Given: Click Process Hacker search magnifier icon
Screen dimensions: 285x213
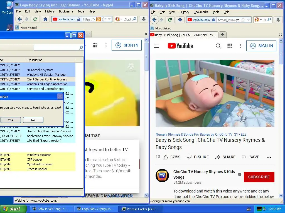Looking at the screenshot, I should point(81,48).
